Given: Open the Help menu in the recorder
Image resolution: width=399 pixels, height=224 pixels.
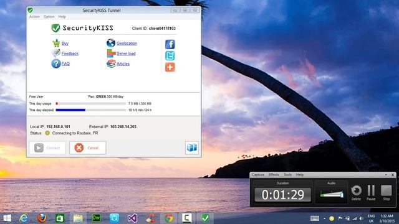Looking at the screenshot, I should click(x=300, y=175).
